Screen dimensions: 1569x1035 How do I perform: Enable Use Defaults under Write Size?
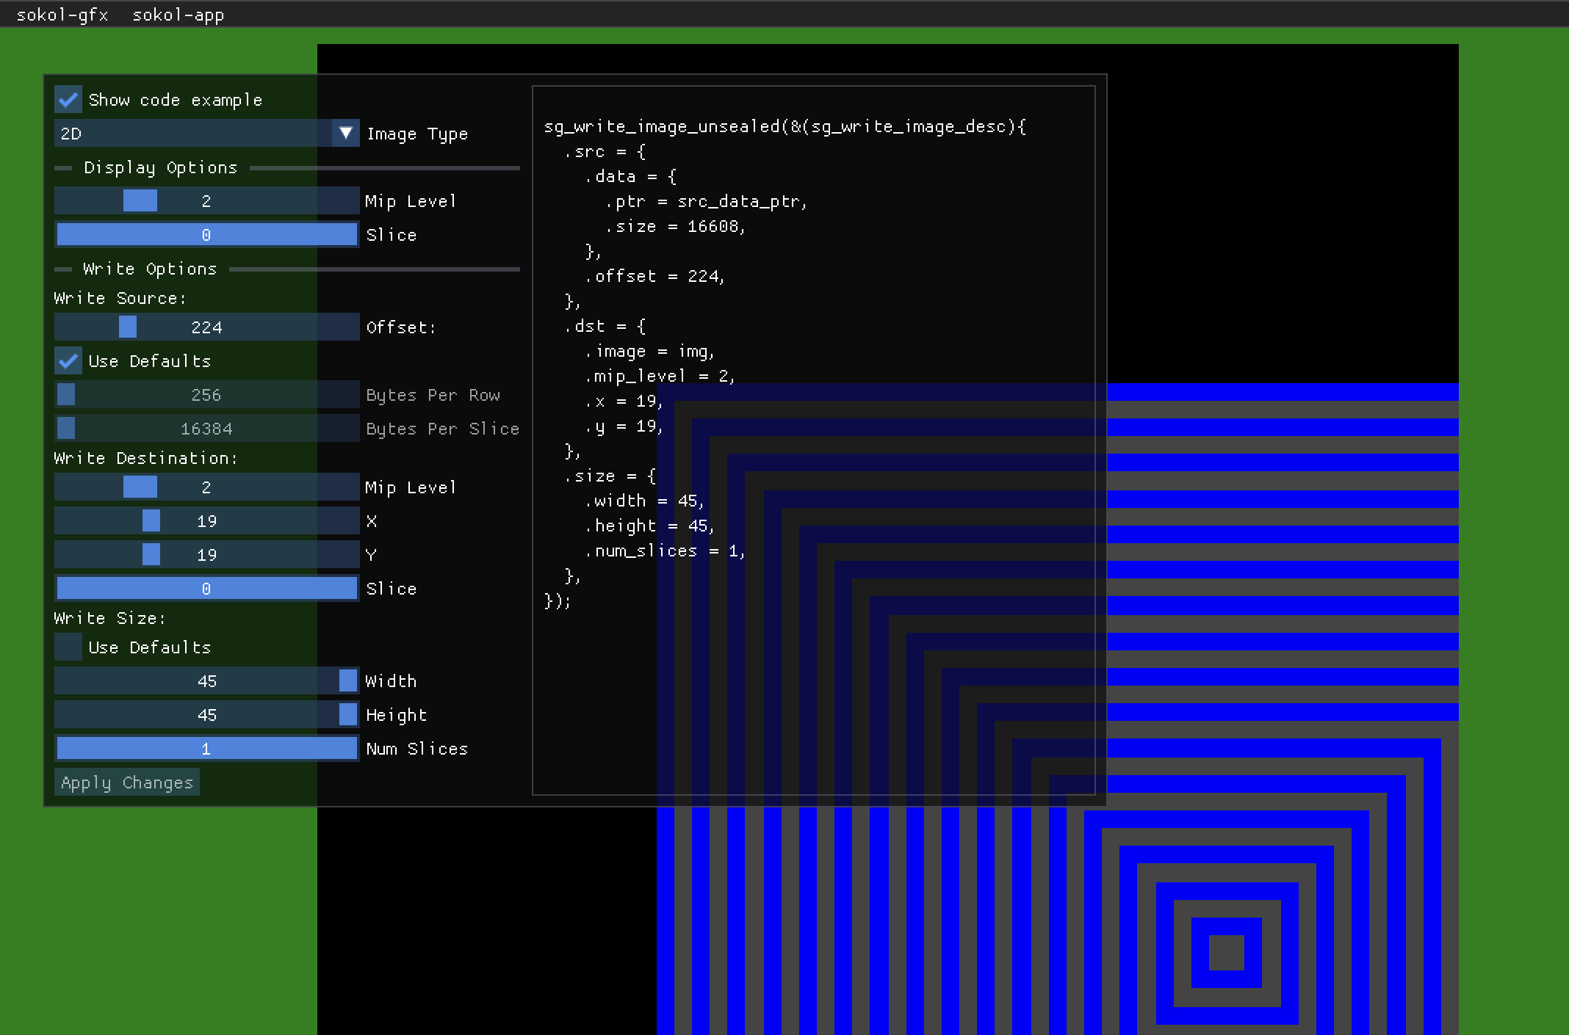coord(68,647)
